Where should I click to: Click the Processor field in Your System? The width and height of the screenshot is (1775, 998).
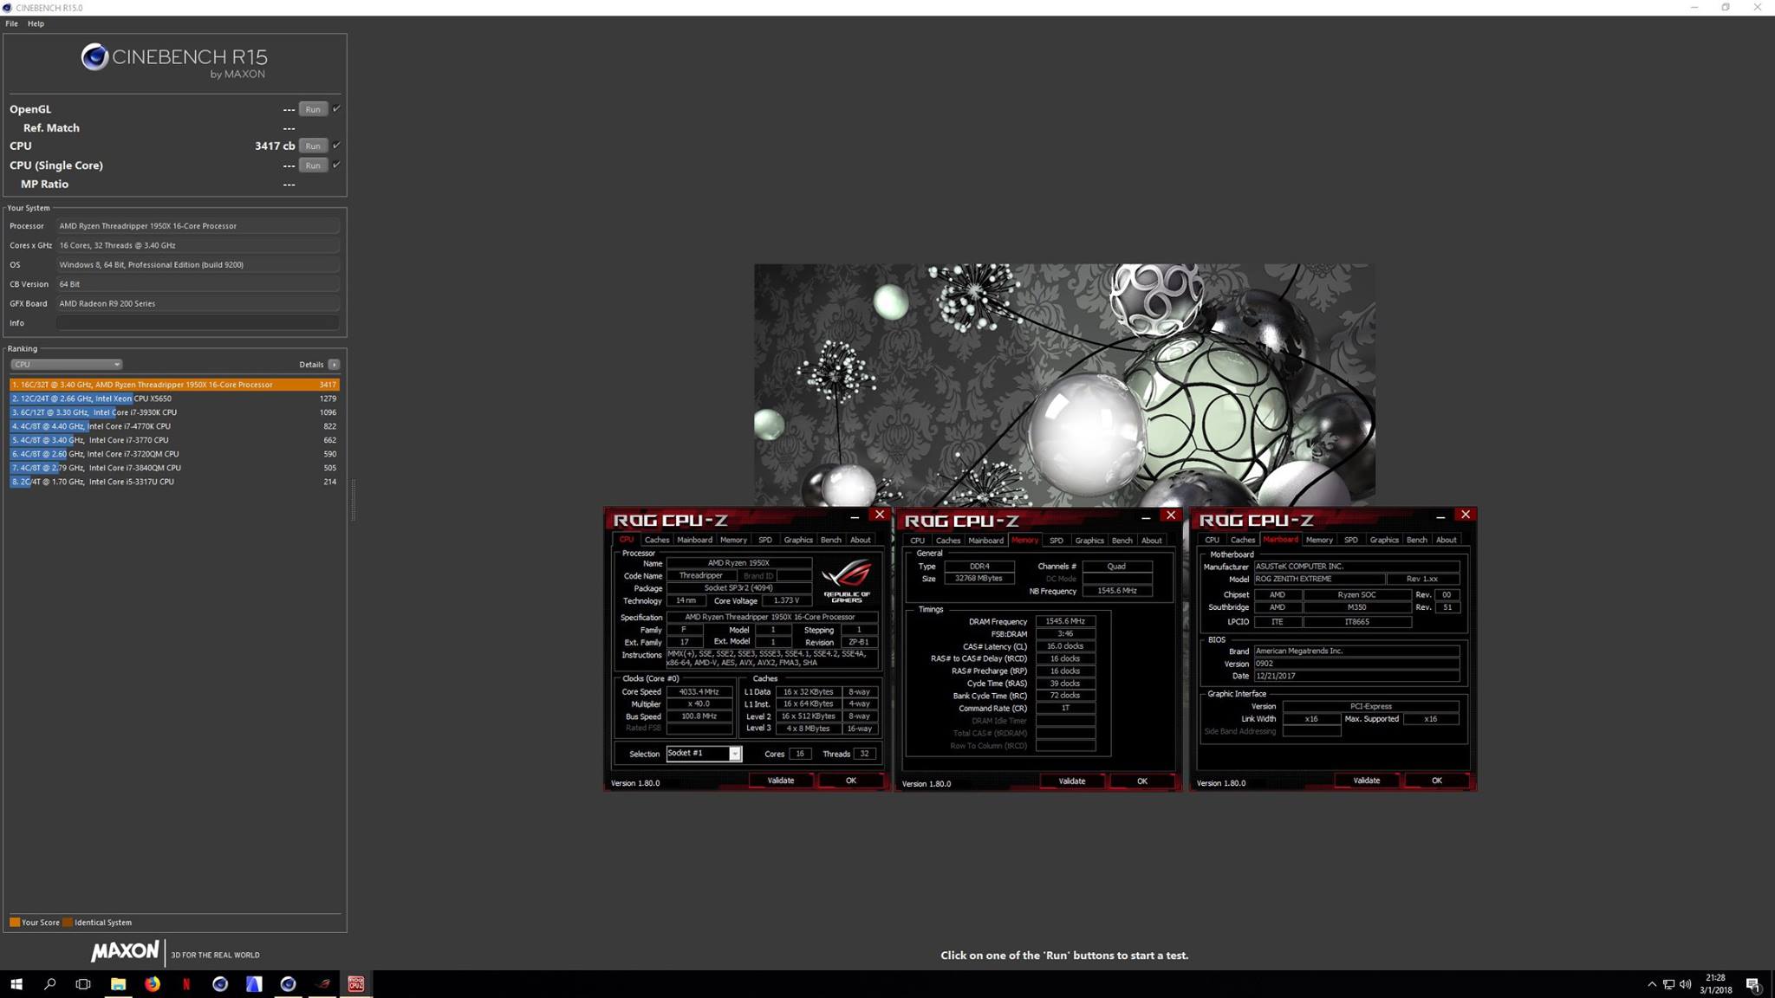(198, 226)
